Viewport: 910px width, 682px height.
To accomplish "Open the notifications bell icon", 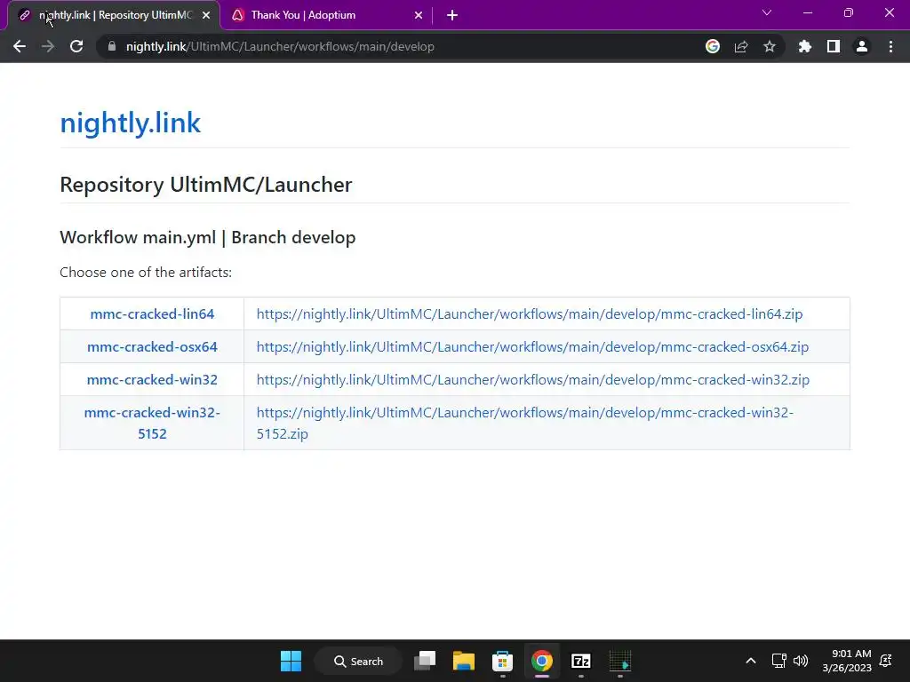I will [x=886, y=661].
